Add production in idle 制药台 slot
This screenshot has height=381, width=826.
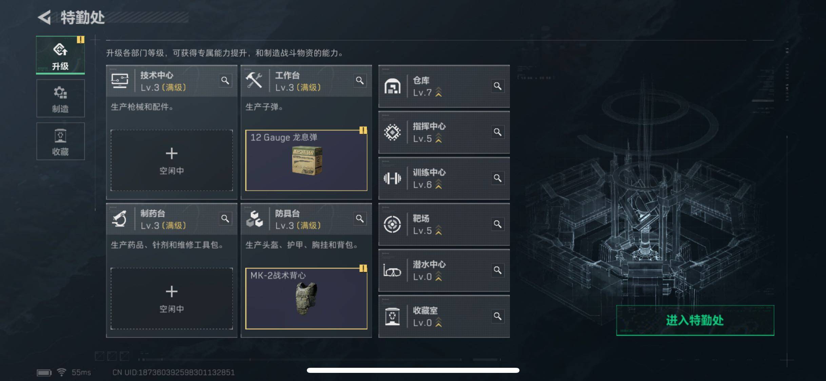(x=172, y=299)
